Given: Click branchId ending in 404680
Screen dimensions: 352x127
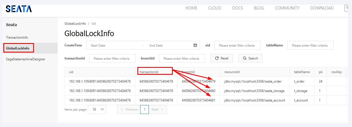Looking at the screenshot, I should click(198, 91).
